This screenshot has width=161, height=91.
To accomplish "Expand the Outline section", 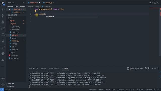I will 16,84.
